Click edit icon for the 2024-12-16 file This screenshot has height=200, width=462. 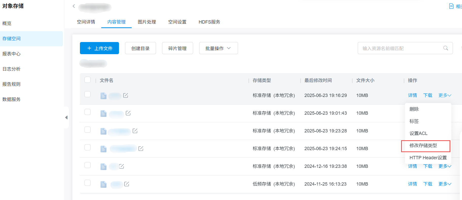pyautogui.click(x=122, y=166)
